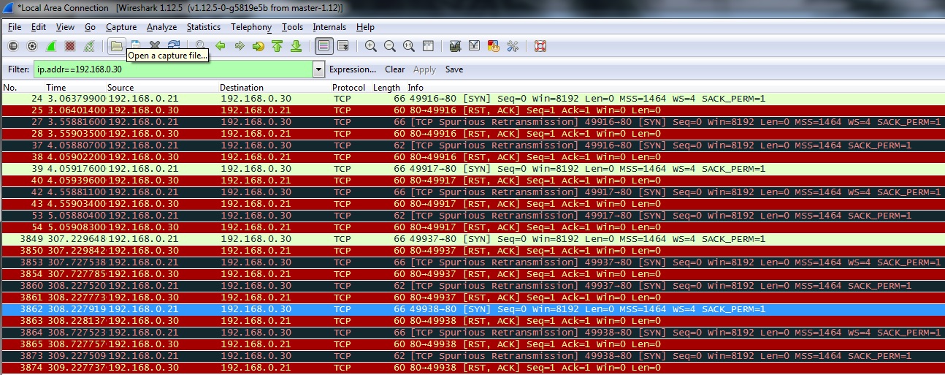Reload this capture file icon
945x375 pixels.
pyautogui.click(x=173, y=46)
